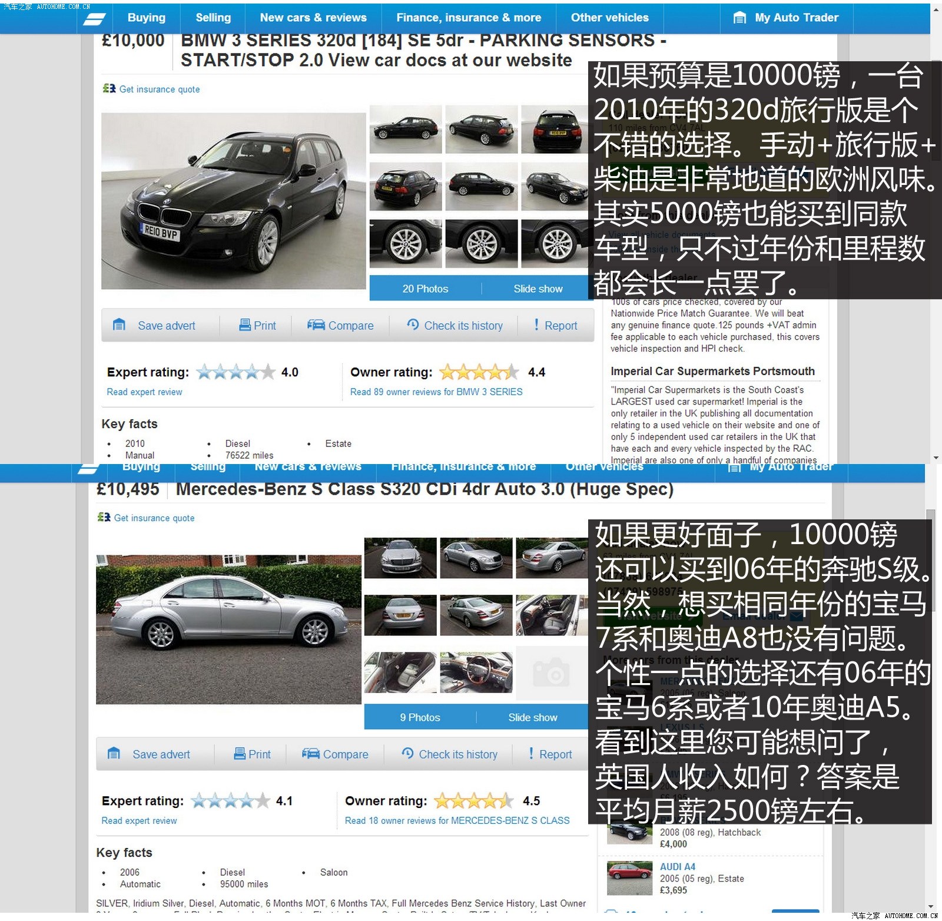Open the first BMW alloy wheel thumbnail
The height and width of the screenshot is (921, 942).
point(406,244)
